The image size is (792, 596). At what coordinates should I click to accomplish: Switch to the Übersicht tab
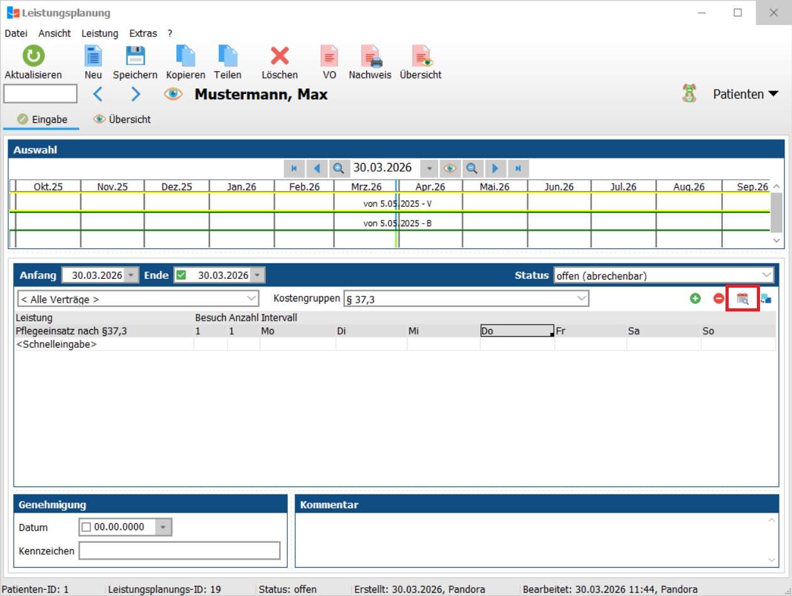[x=122, y=119]
